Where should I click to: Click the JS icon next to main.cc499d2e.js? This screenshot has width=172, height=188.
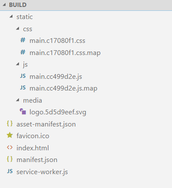tap(23, 76)
